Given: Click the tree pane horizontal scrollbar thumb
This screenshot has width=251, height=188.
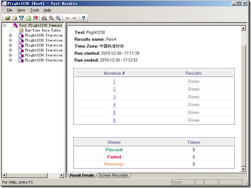Looking at the screenshot, I should coord(27,175).
